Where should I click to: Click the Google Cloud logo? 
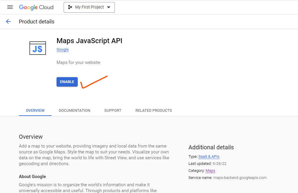36,7
